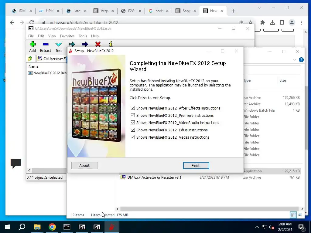Click the 7-Zip Test toolbar icon

click(x=59, y=44)
